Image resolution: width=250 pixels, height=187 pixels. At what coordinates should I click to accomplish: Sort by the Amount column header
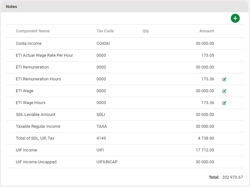pos(206,31)
